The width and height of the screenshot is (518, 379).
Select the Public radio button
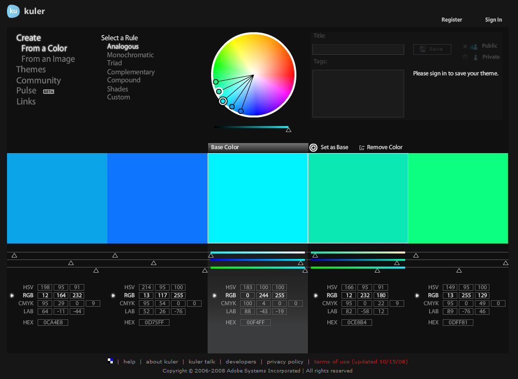[465, 46]
